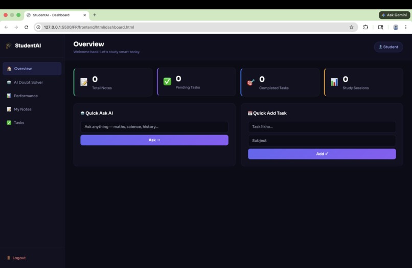Open the Chrome three-dot menu

tap(406, 27)
